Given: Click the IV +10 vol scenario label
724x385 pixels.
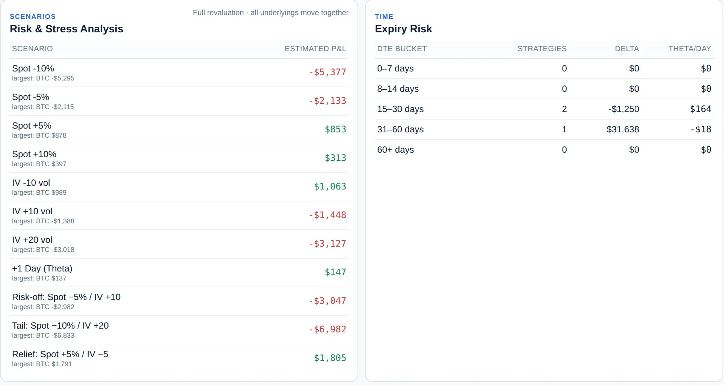Looking at the screenshot, I should point(32,211).
